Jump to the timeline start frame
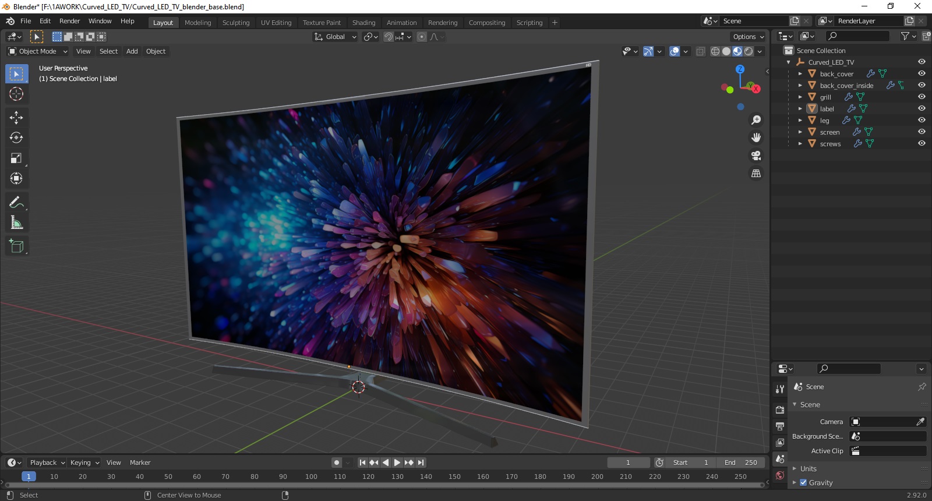 click(362, 463)
